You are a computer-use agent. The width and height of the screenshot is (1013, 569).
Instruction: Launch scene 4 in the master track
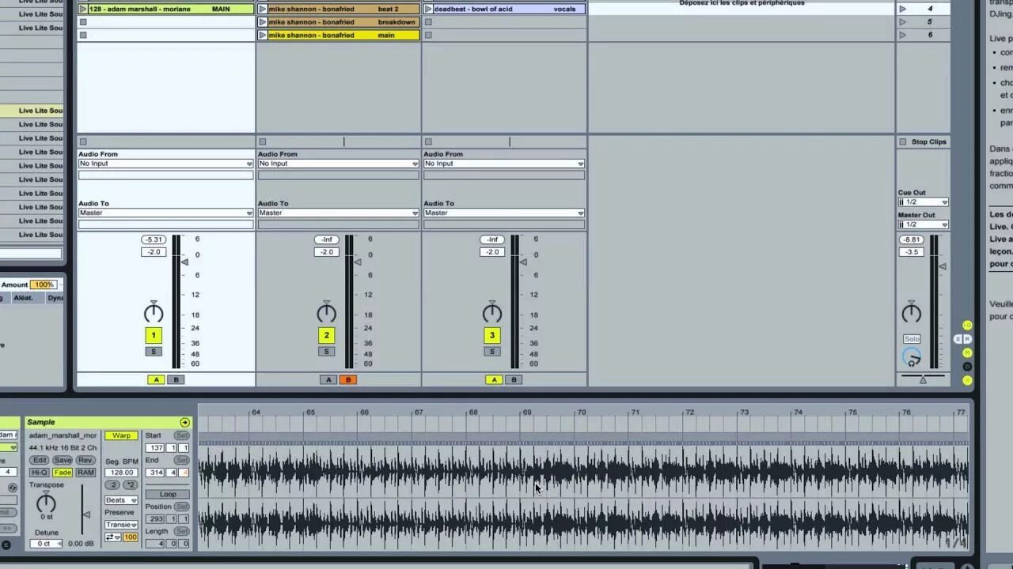902,9
